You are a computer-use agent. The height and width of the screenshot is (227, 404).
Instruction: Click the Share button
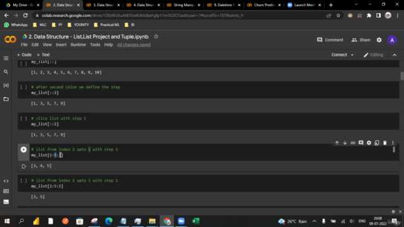click(360, 40)
